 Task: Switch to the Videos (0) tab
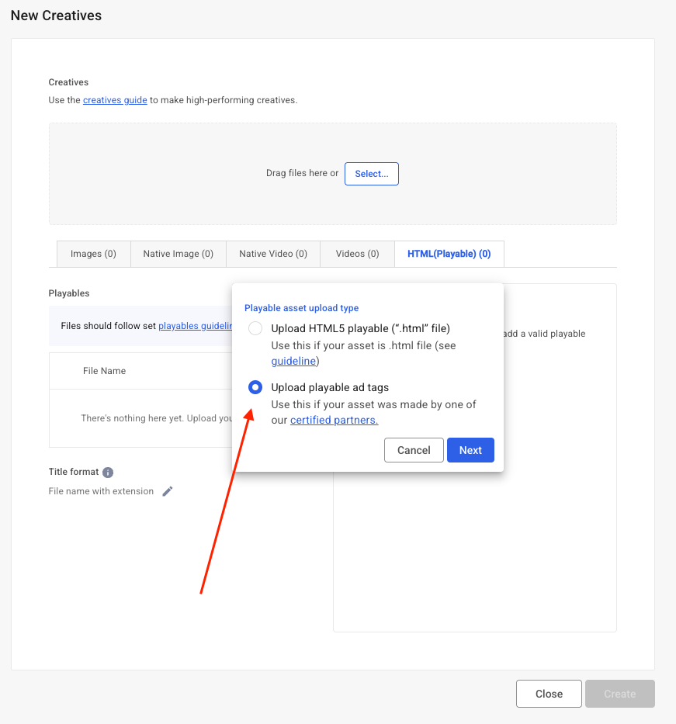(x=357, y=254)
